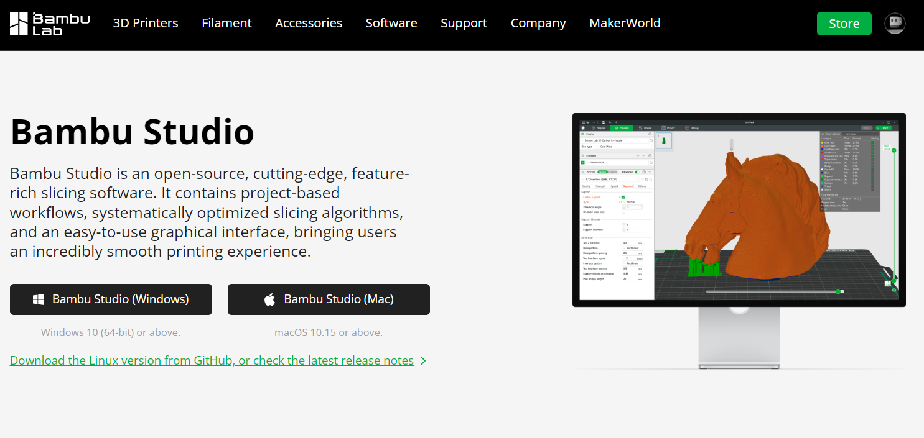Open the Download Linux version from GitHub link

[212, 361]
